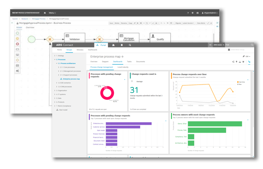Screen dimensions: 263x169
Task: Select the gateway diamond palette icon
Action: tap(18, 60)
